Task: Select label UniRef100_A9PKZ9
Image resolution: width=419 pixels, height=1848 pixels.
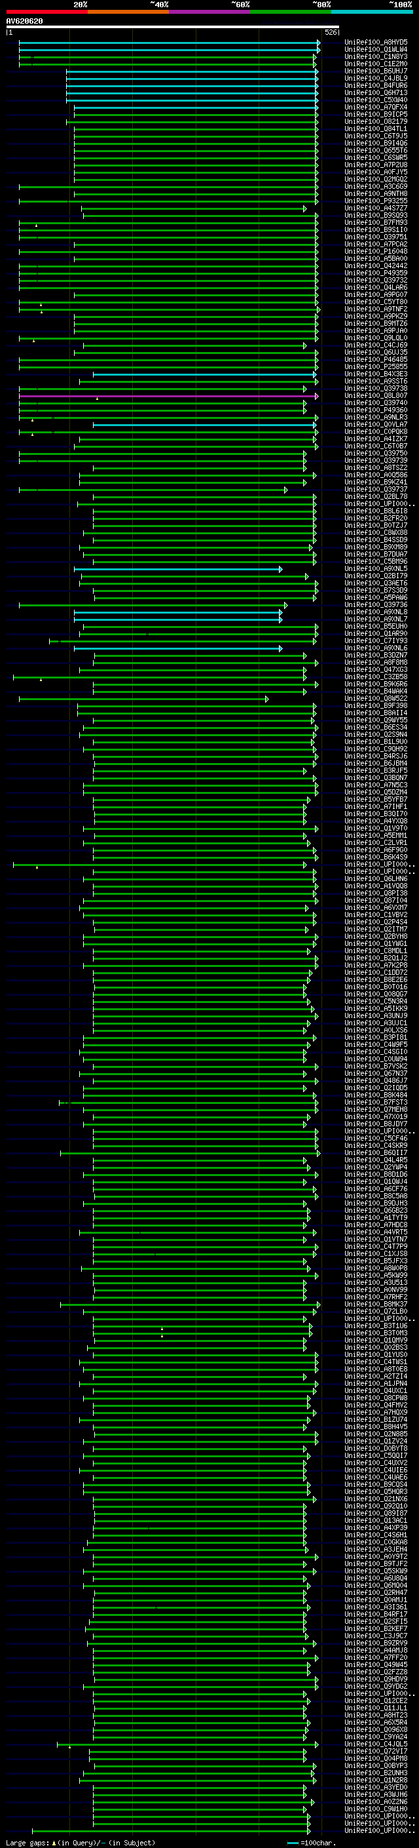Action: coord(376,317)
